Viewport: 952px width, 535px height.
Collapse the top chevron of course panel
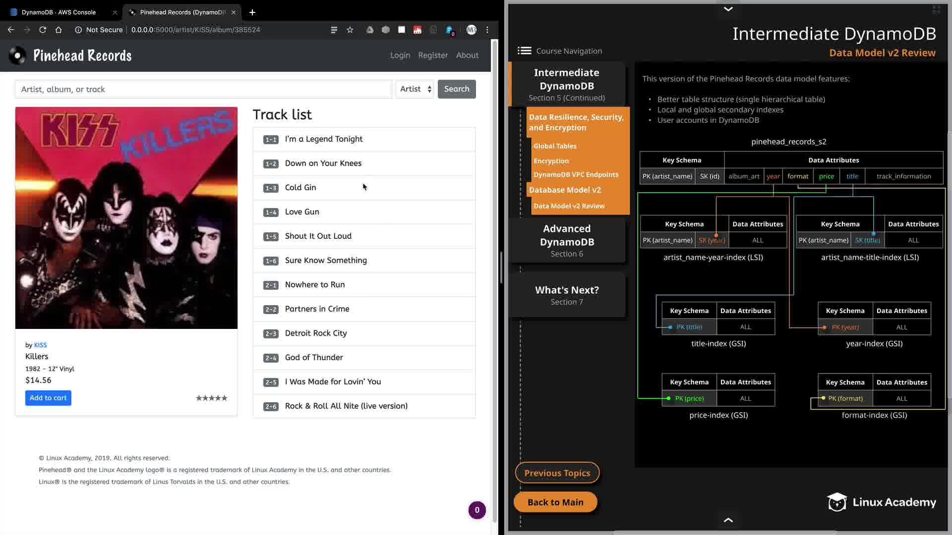[728, 9]
